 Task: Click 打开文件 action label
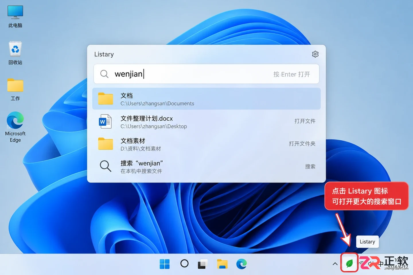click(x=305, y=121)
